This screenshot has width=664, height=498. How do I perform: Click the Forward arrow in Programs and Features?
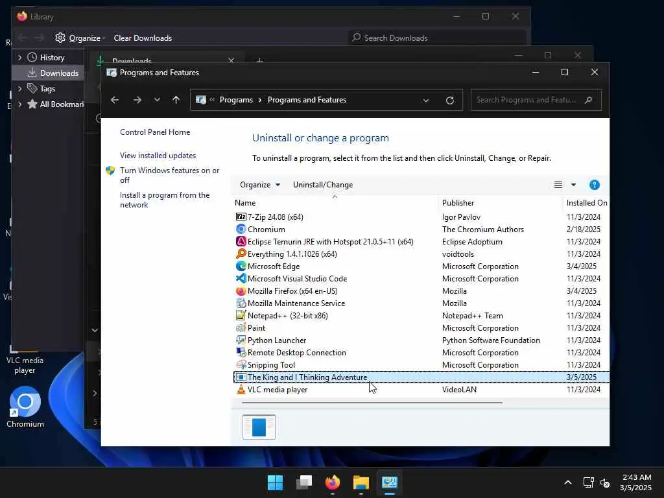pos(137,100)
